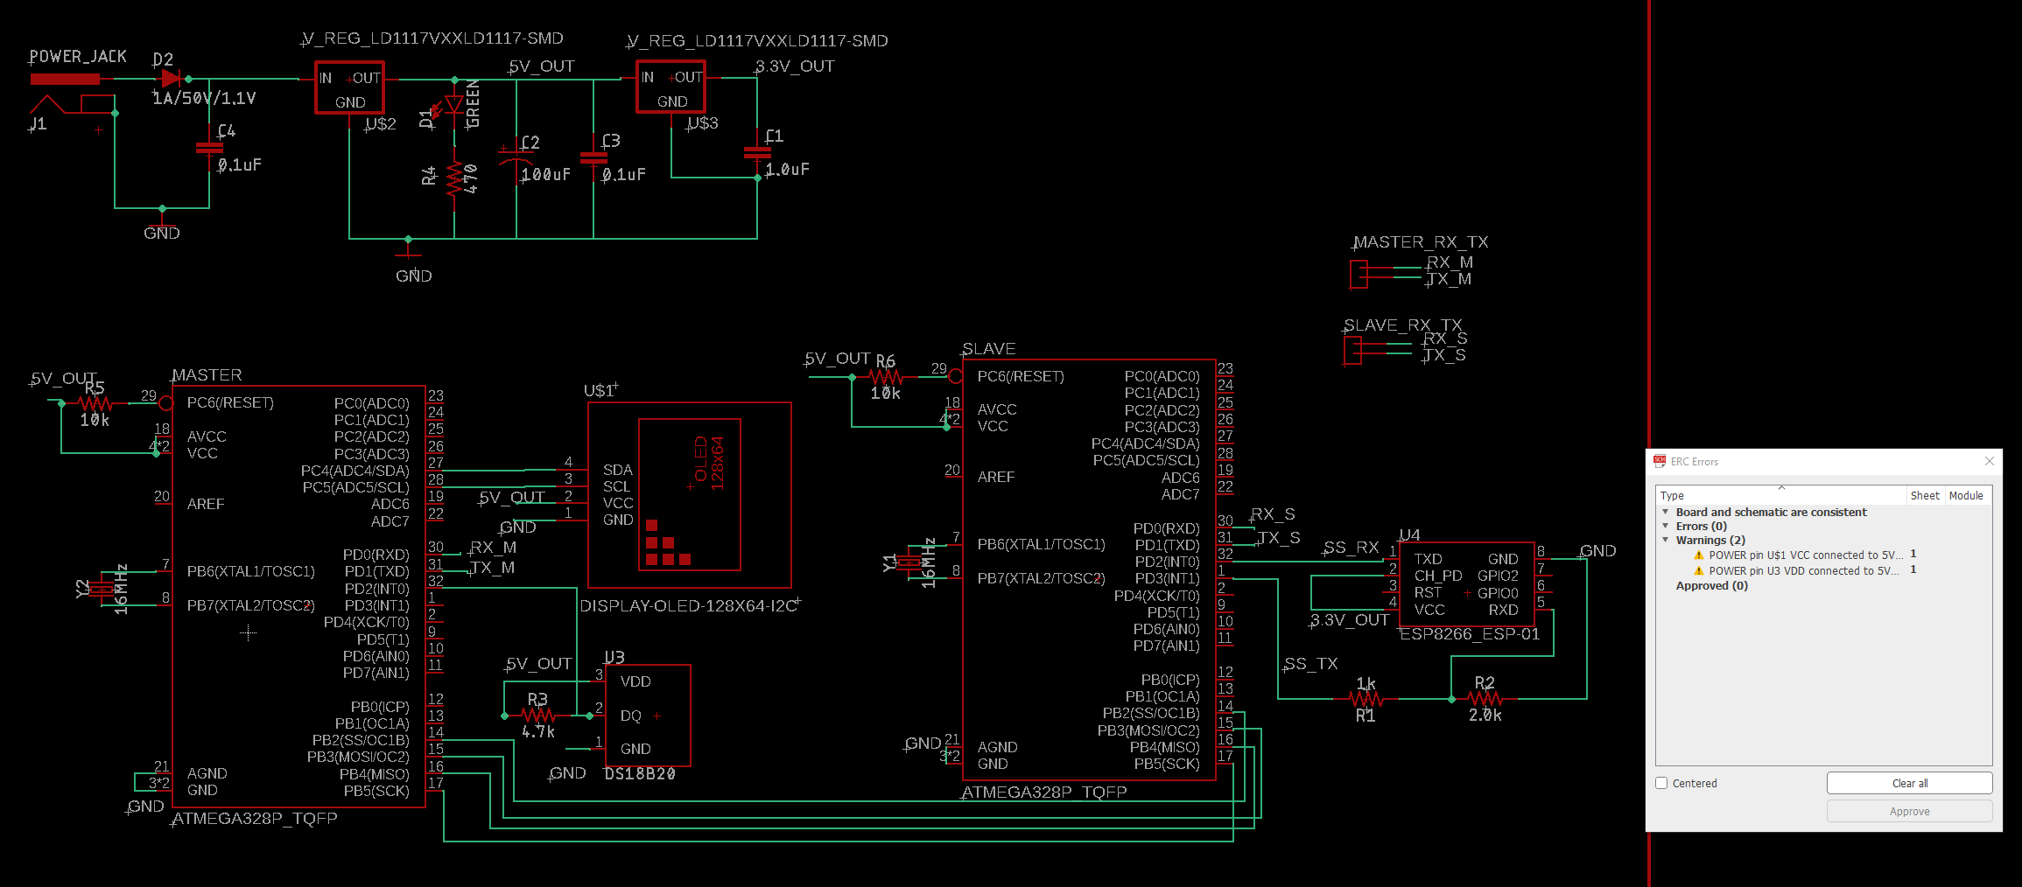The image size is (2022, 887).
Task: Select the green LED D1 symbol
Action: pos(453,105)
